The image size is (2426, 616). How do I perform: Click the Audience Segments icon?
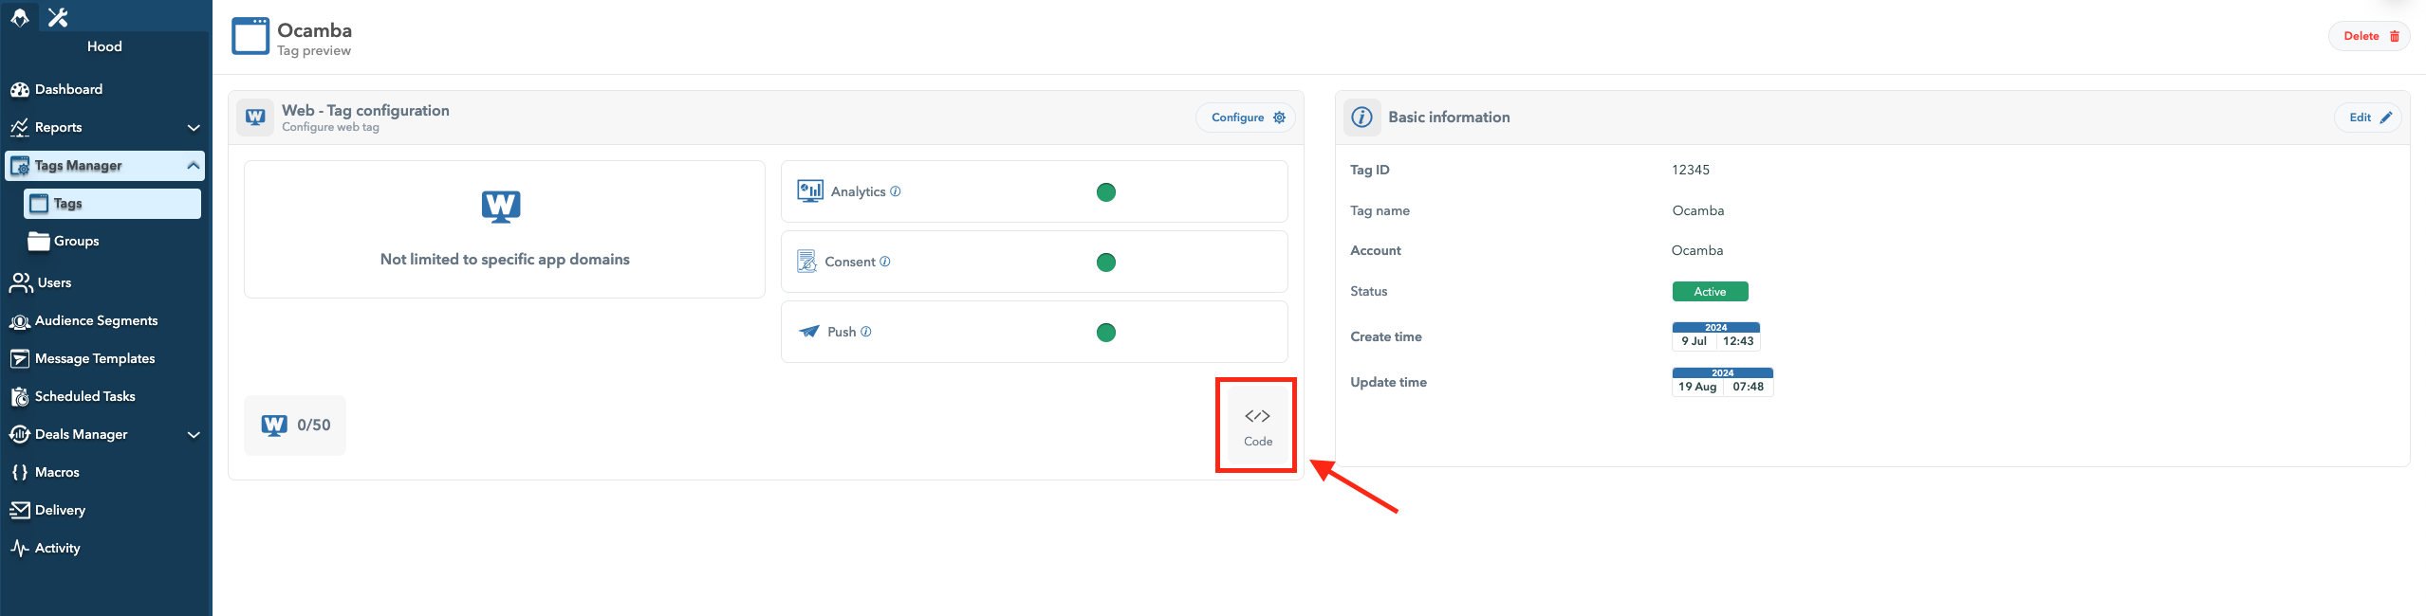point(20,320)
